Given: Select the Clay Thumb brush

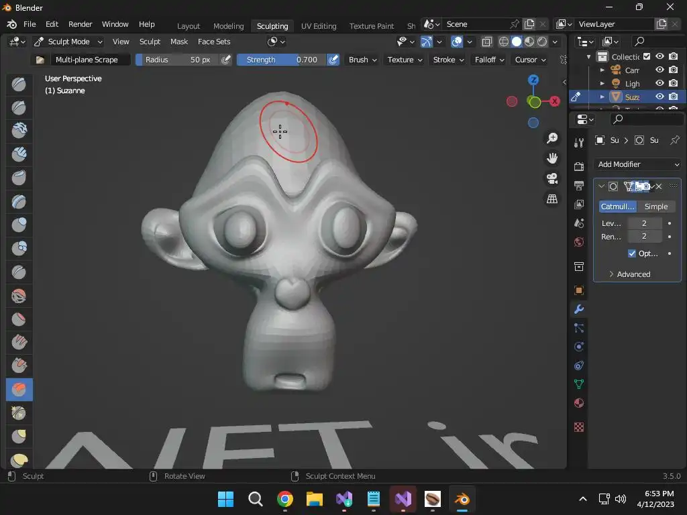Looking at the screenshot, I should tap(19, 178).
